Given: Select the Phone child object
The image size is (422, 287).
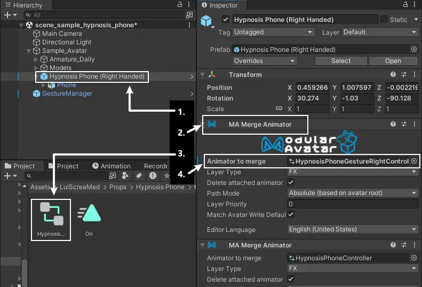Looking at the screenshot, I should click(67, 85).
